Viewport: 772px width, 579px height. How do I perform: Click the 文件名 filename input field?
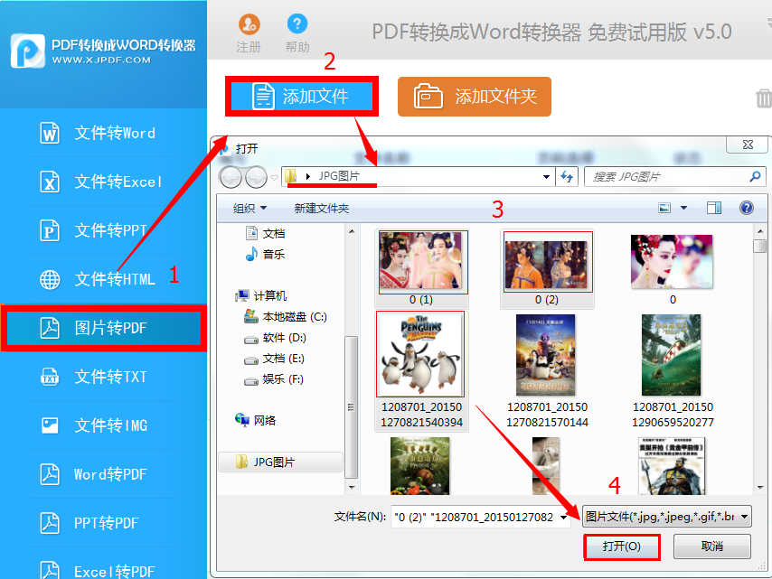(x=481, y=517)
